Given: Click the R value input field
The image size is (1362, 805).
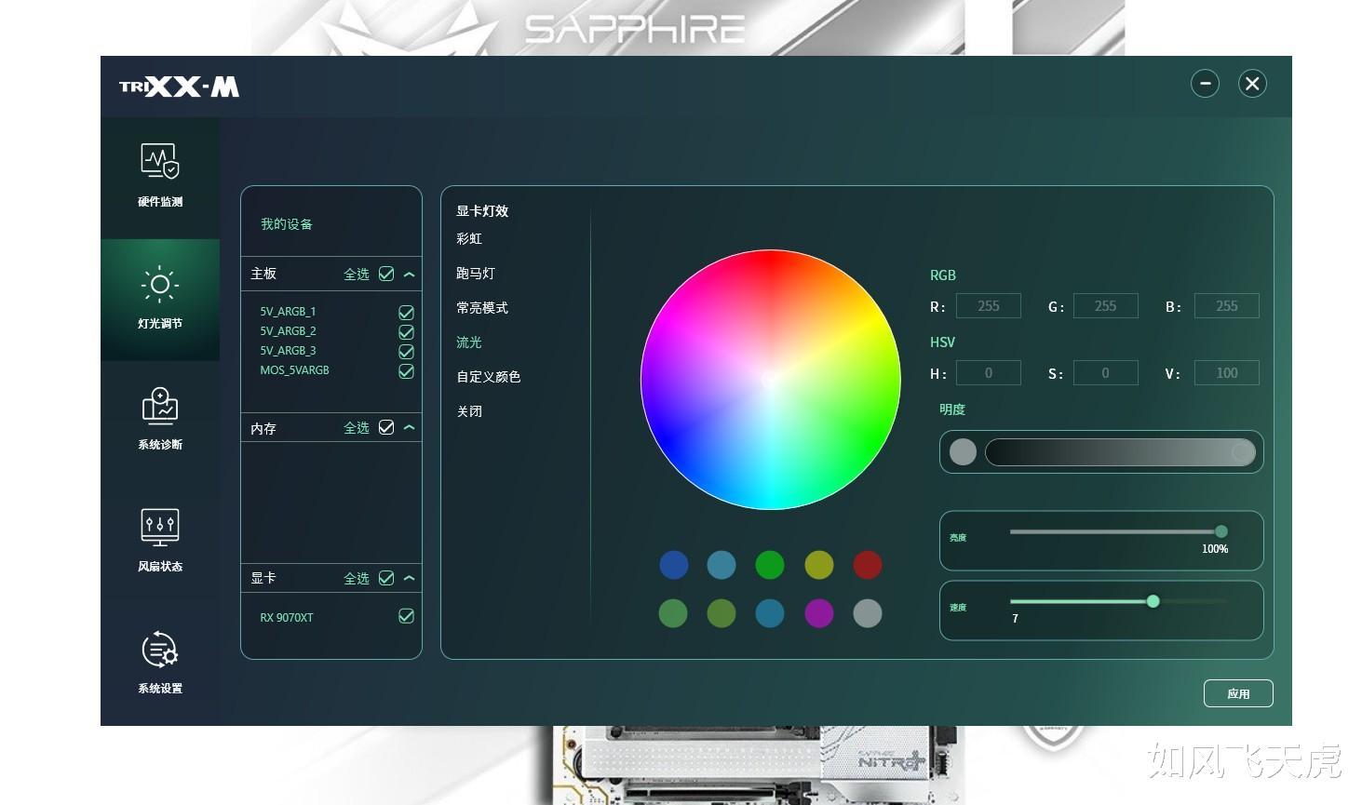Looking at the screenshot, I should click(989, 306).
